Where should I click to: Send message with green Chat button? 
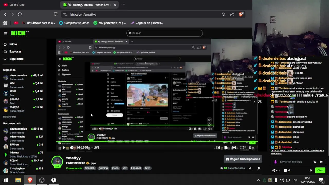click(x=320, y=170)
